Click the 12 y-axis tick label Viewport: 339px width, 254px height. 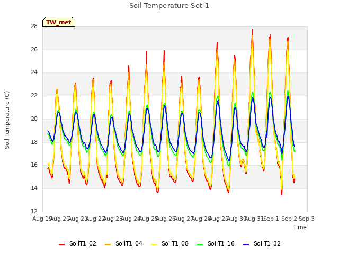pos(34,211)
